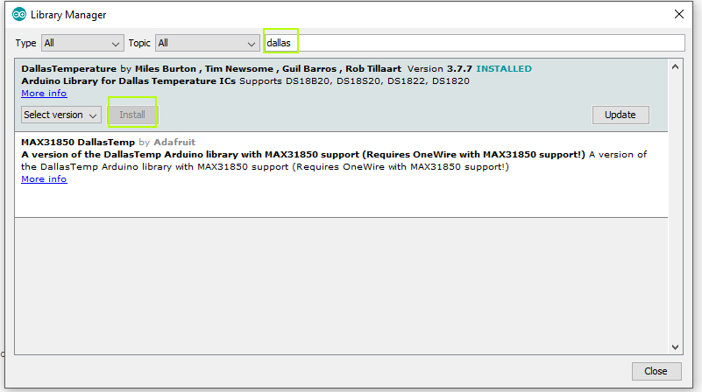Open the Type filter dropdown

point(83,43)
